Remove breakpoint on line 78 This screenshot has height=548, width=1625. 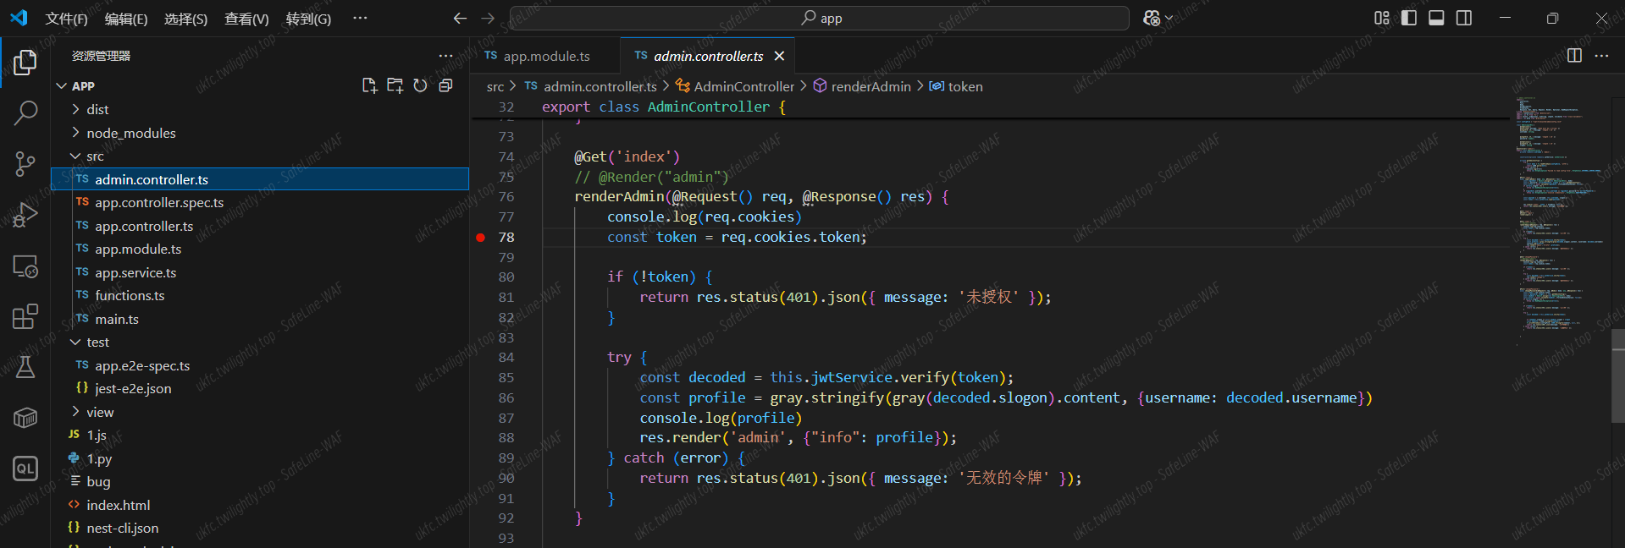[x=481, y=238]
